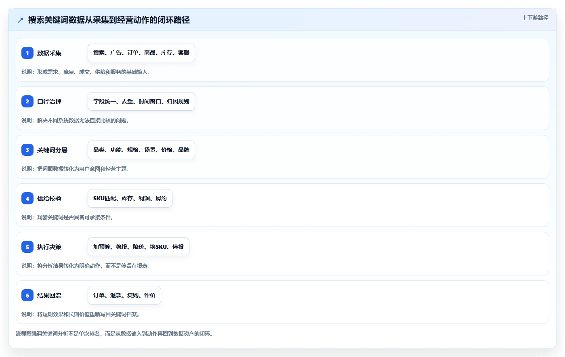Screen dimensions: 565x357
Task: Click the chip 搜索、广告、订单、商品、库存、客服
Action: tap(141, 53)
